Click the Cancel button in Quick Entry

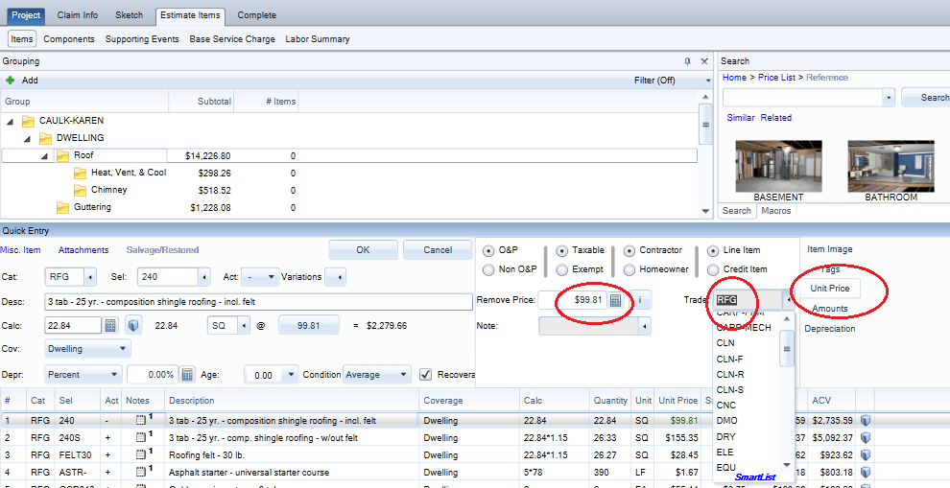(438, 249)
